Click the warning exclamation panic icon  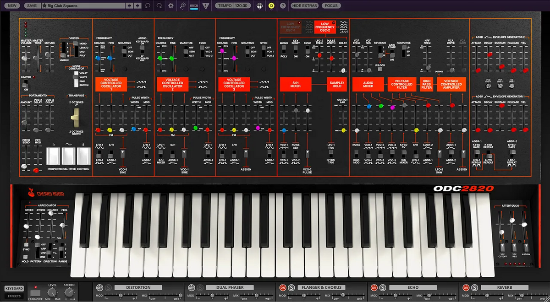click(x=206, y=5)
